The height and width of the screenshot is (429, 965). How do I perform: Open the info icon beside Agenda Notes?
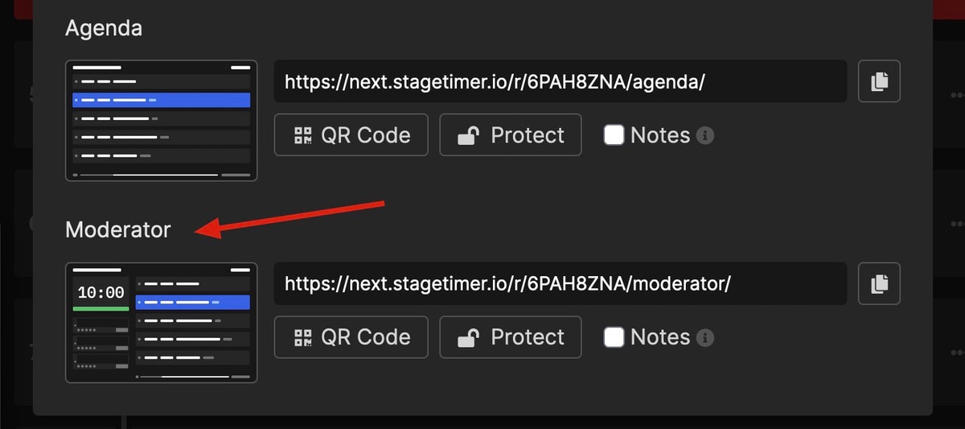point(705,135)
